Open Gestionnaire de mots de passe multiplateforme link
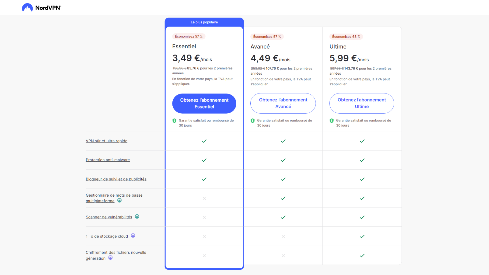Viewport: 489px width, 275px height. [x=114, y=198]
